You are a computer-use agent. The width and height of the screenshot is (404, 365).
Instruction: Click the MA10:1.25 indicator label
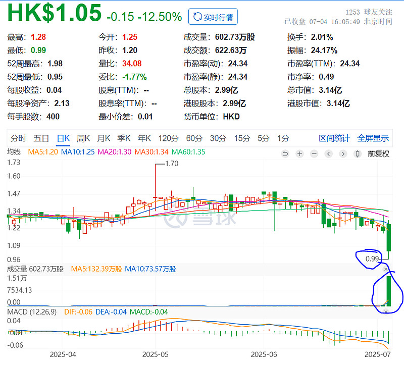click(78, 152)
